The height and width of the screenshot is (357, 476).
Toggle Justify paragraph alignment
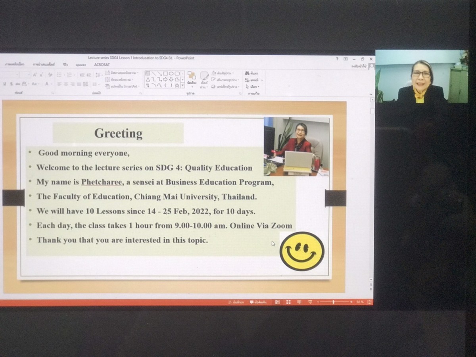point(79,84)
